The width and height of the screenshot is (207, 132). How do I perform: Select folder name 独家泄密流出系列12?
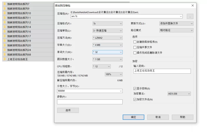(x=19, y=22)
